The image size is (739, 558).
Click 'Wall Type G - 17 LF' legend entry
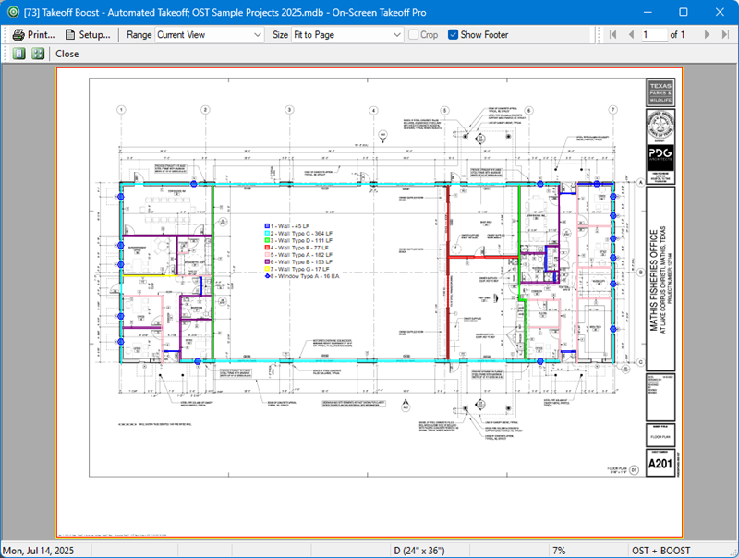[x=299, y=269]
